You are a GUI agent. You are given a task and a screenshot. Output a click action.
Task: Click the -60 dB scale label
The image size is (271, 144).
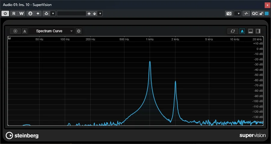click(x=258, y=80)
